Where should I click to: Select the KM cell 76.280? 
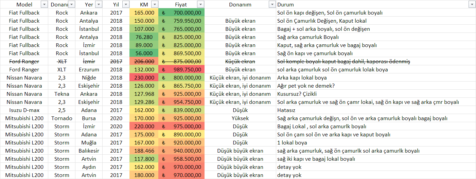point(144,37)
